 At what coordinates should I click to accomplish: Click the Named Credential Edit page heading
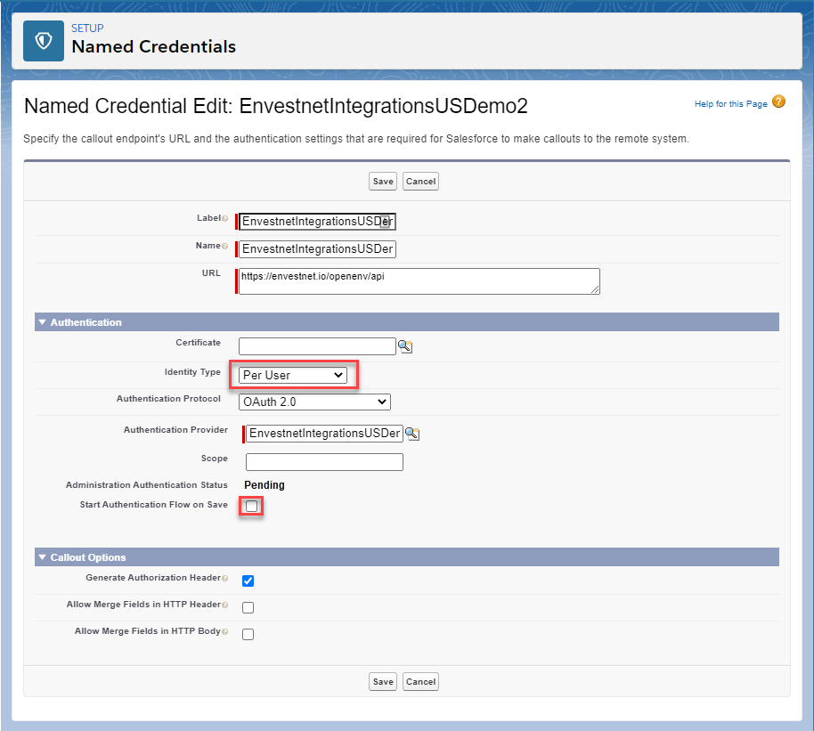coord(276,106)
